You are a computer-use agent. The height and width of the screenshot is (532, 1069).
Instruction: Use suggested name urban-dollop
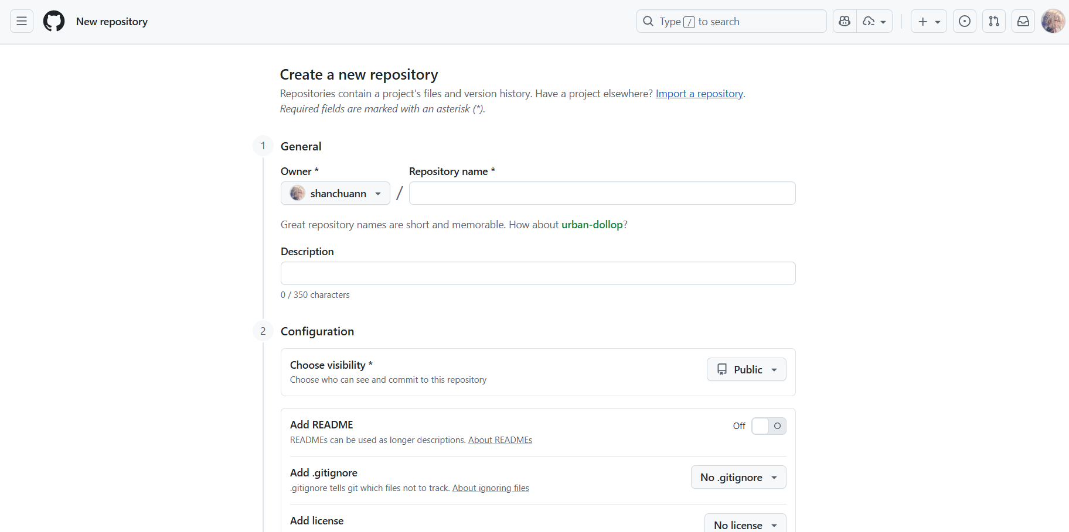(592, 225)
